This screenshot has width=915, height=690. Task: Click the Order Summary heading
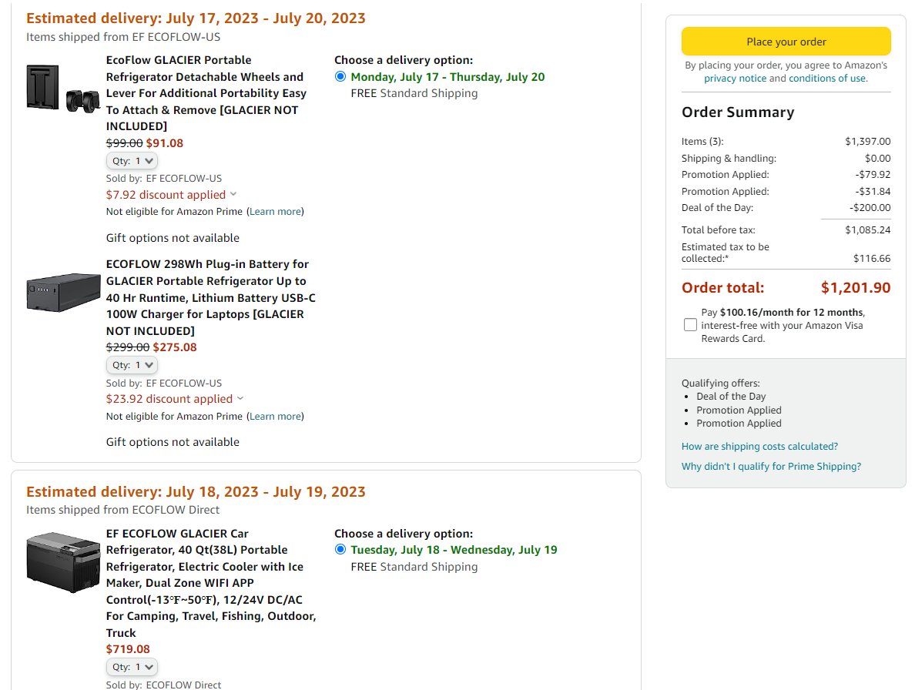(x=738, y=112)
